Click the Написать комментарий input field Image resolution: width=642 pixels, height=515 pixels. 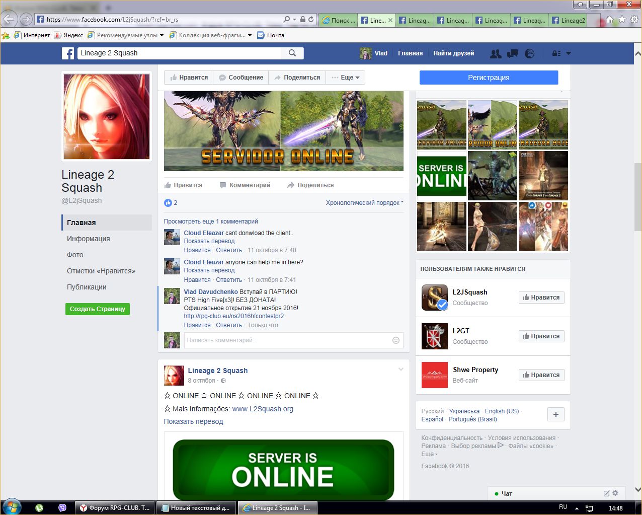pos(287,340)
